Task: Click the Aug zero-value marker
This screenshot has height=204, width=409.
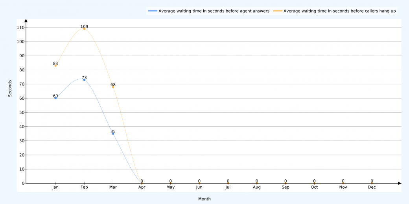Action: (257, 183)
